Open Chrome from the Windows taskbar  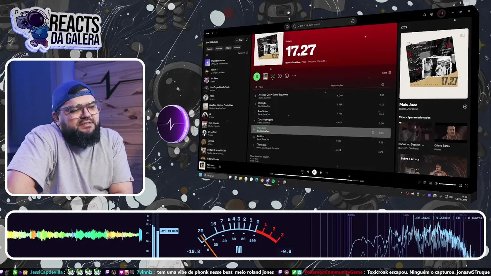262,180
